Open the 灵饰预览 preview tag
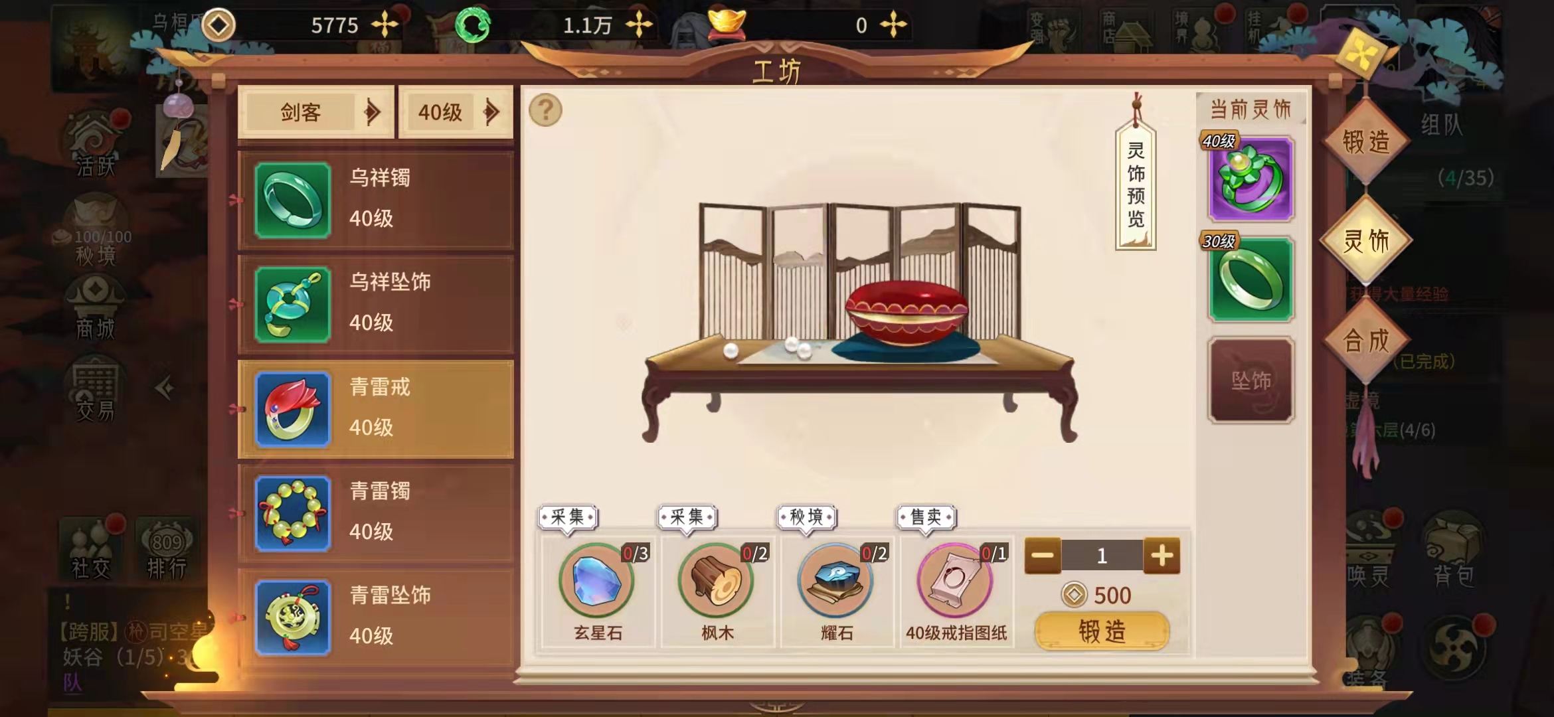The height and width of the screenshot is (717, 1554). pos(1136,184)
